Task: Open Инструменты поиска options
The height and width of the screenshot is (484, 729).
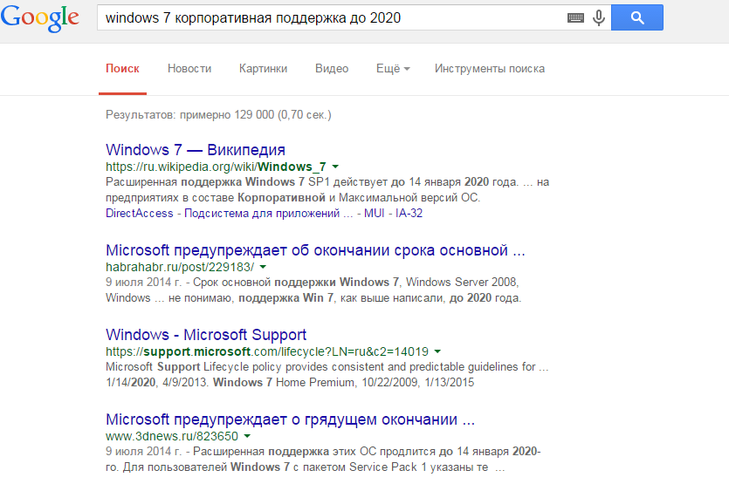Action: click(x=490, y=69)
